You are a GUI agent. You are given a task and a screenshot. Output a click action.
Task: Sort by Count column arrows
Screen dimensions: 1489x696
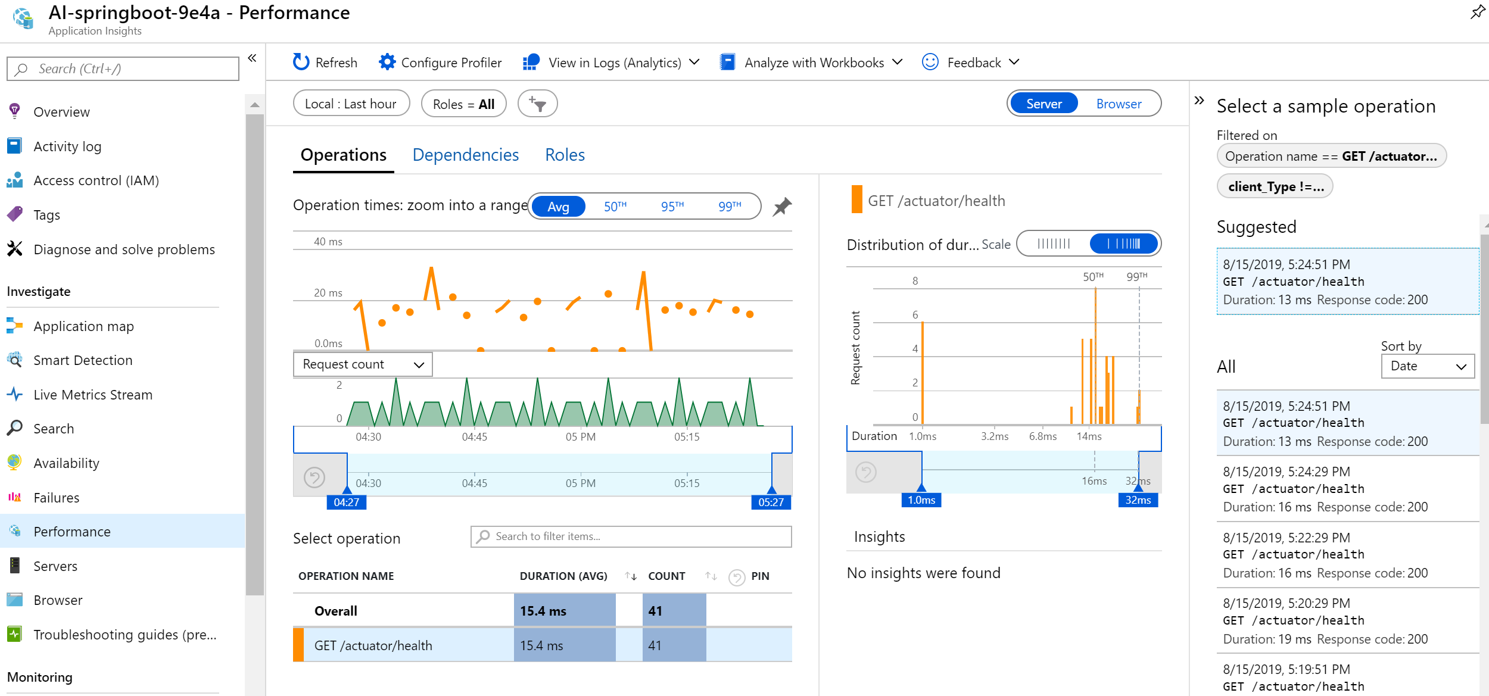711,576
